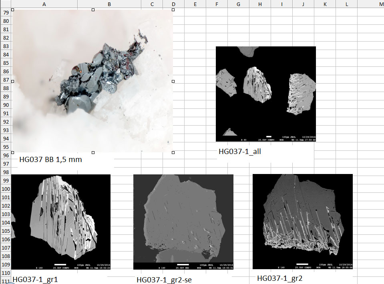Select row 98 header
Screen dimensions: 384x284
pos(6,172)
